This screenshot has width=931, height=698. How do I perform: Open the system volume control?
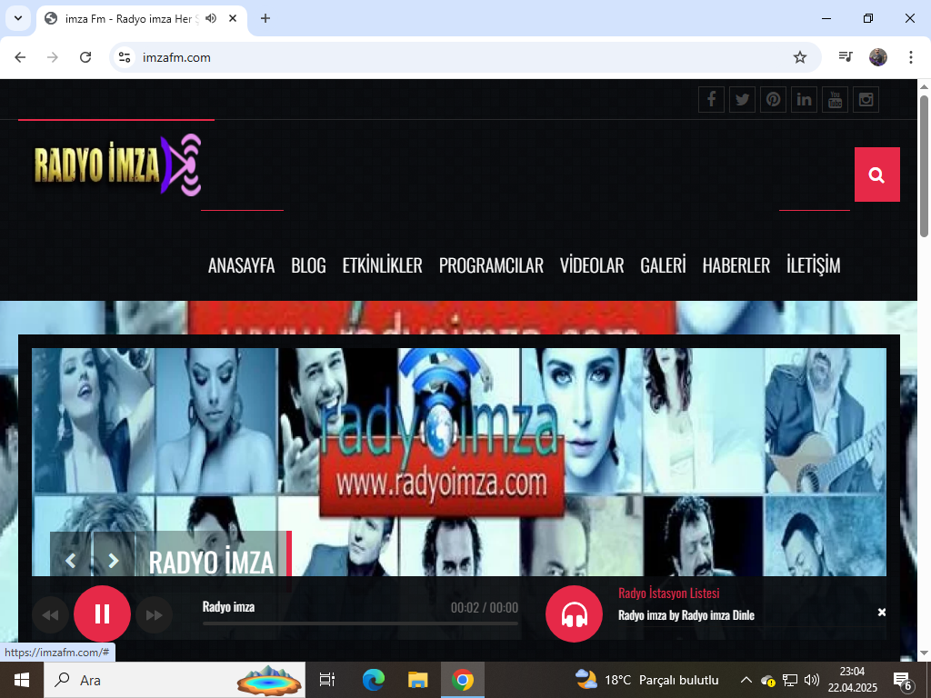(811, 680)
